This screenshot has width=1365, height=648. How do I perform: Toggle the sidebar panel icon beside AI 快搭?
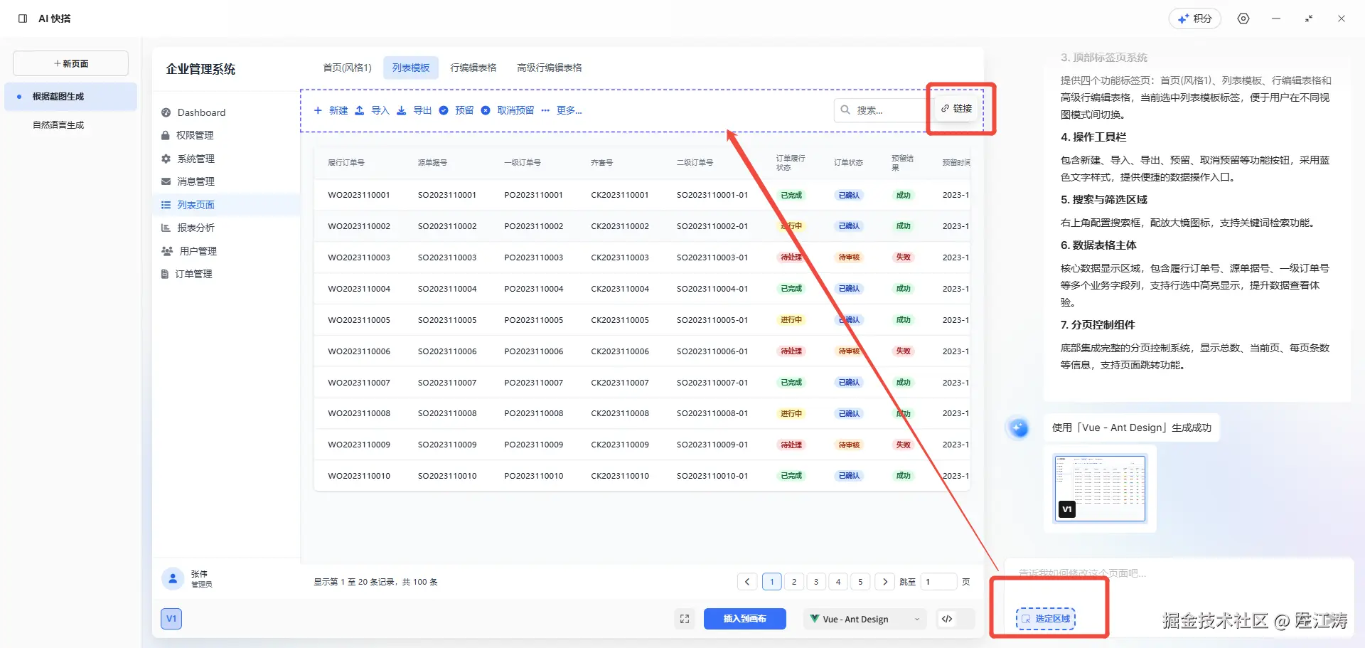coord(23,18)
